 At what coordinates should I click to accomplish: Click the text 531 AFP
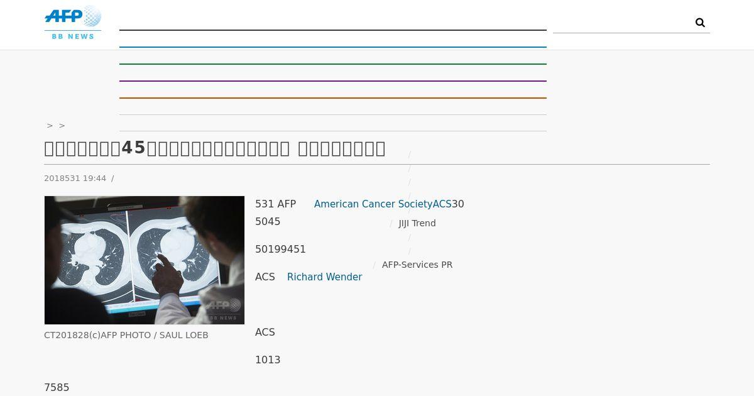(x=275, y=204)
